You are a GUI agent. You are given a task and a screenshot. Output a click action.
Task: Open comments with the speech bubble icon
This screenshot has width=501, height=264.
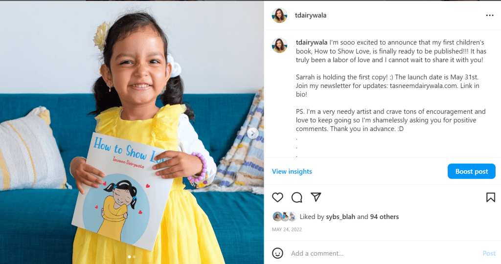coord(296,198)
